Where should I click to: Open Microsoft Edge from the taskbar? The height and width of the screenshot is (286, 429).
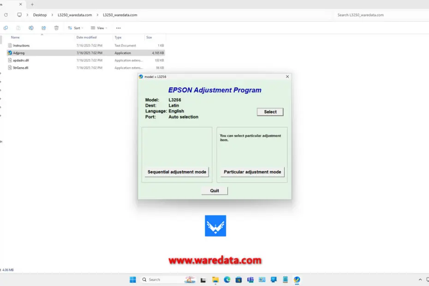pos(227,280)
